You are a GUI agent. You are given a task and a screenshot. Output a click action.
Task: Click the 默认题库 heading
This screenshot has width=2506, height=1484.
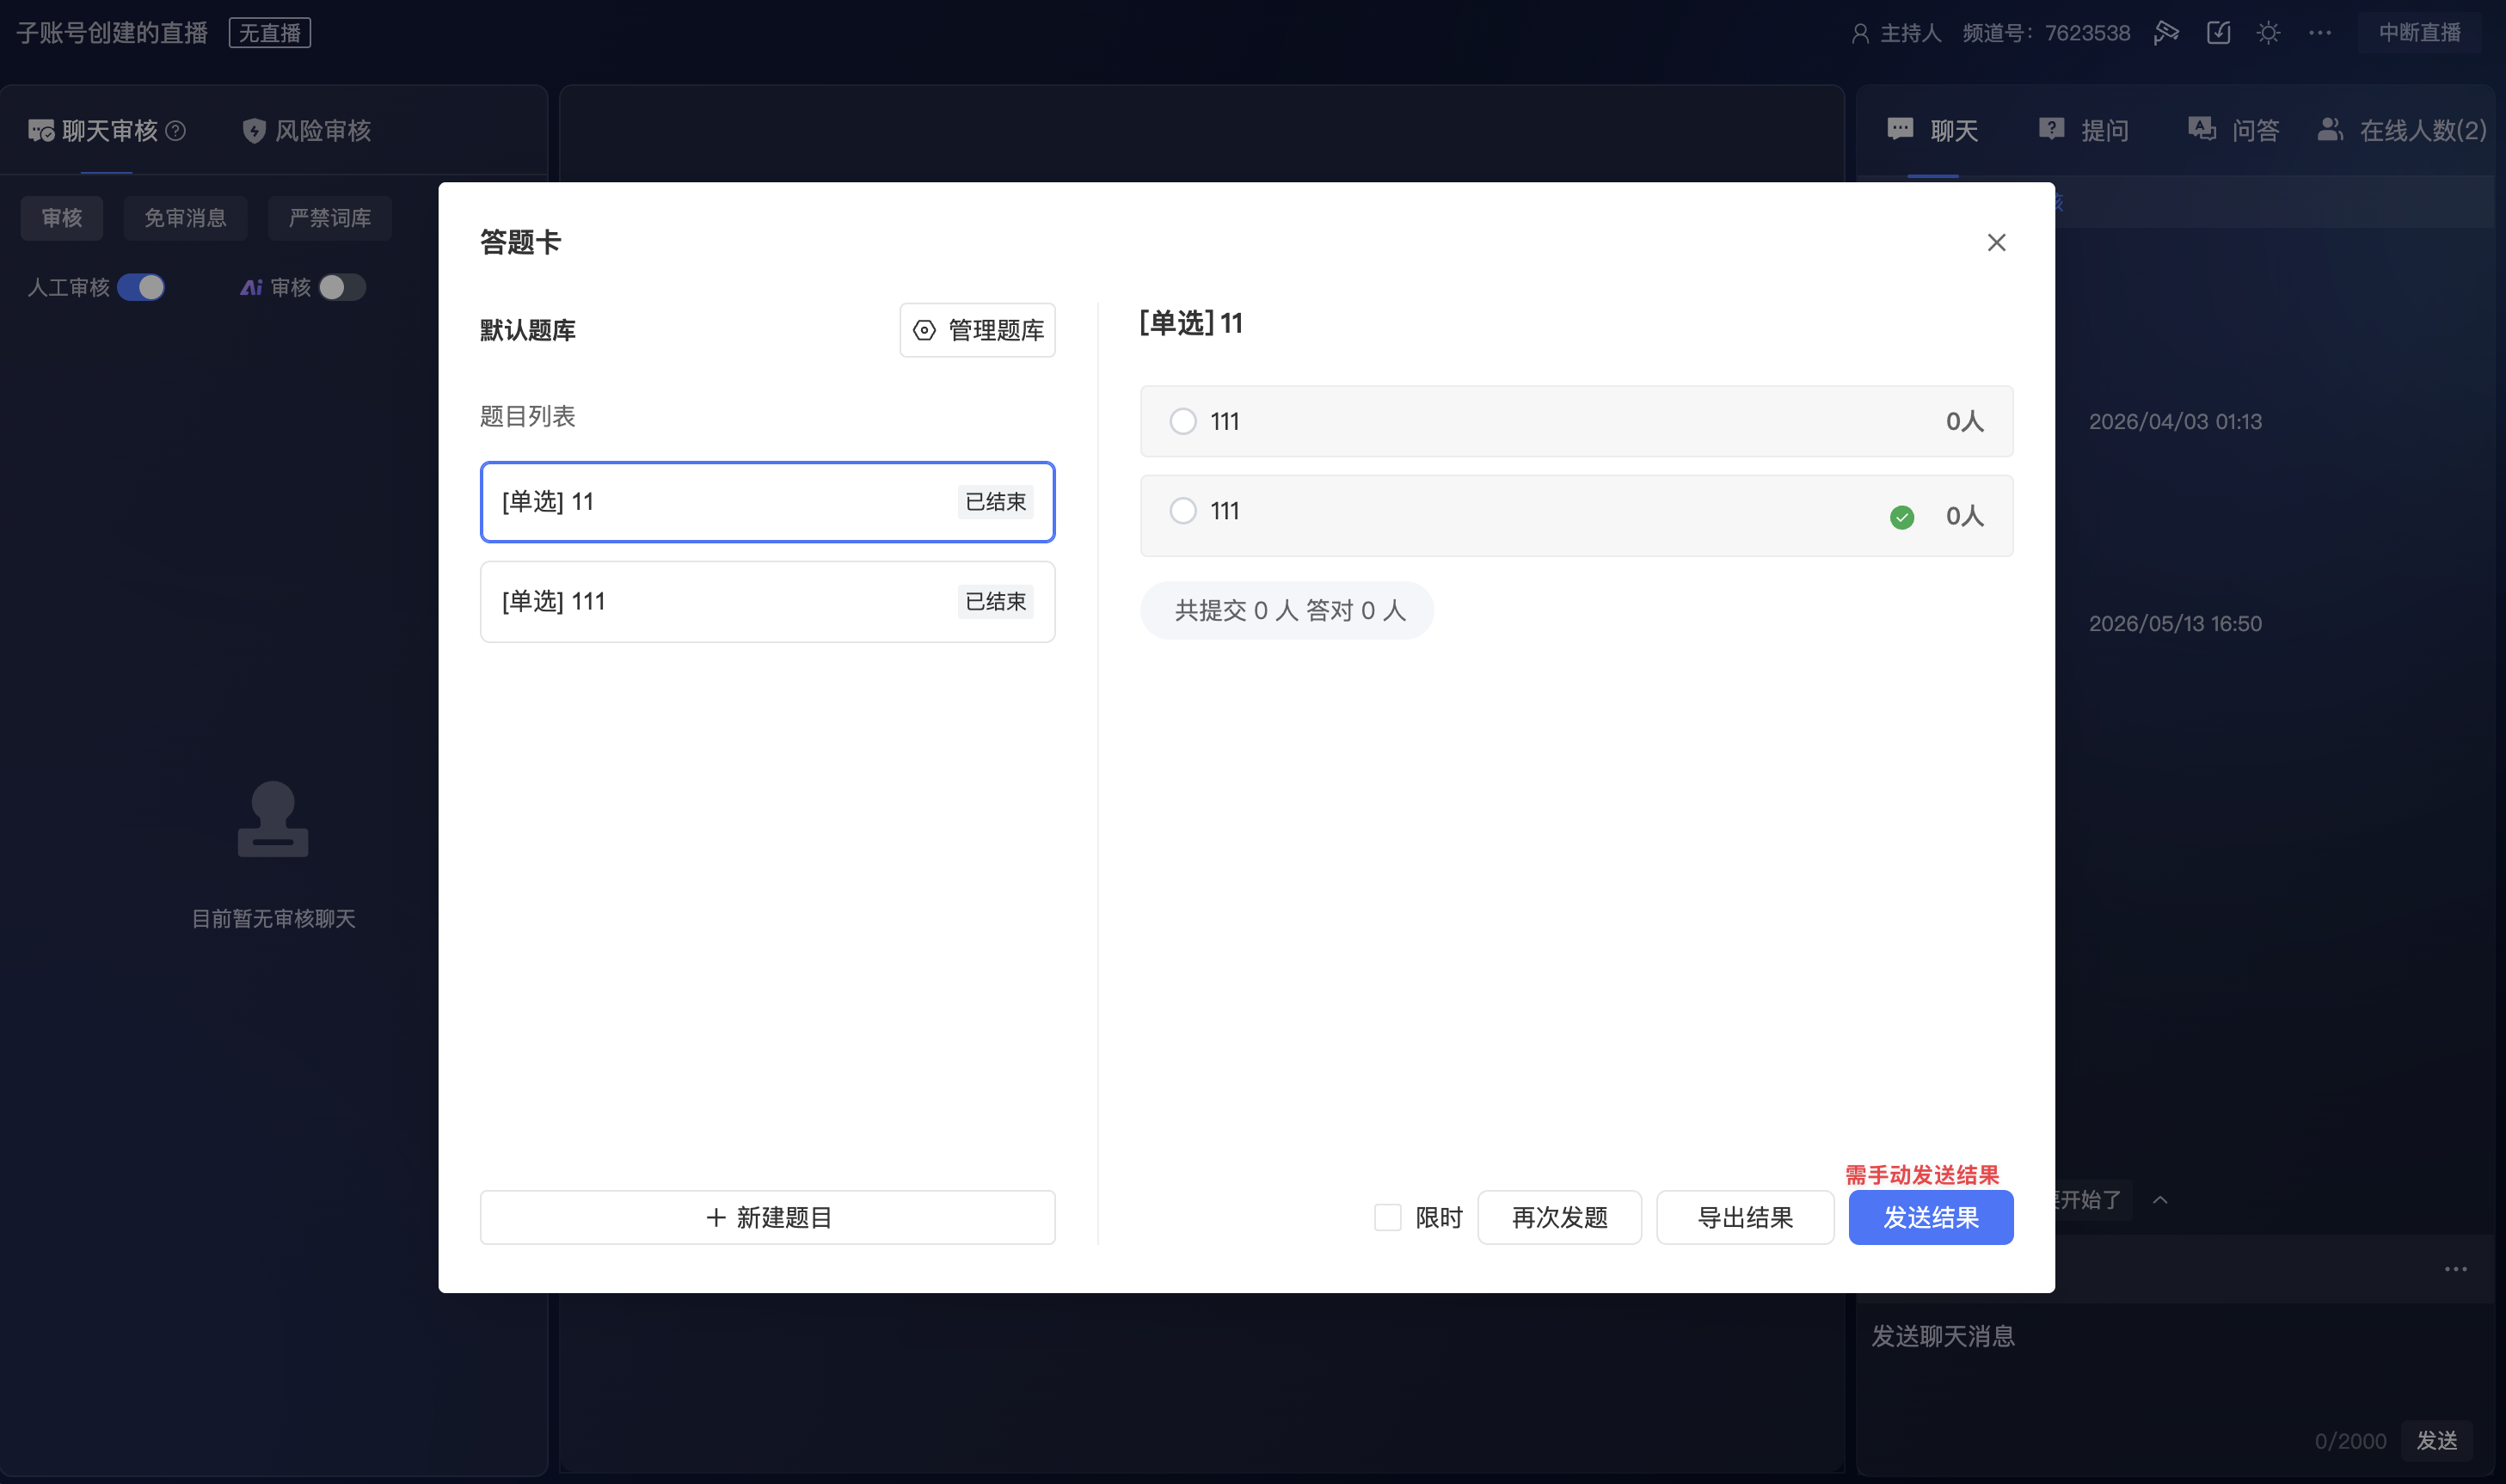pyautogui.click(x=527, y=330)
